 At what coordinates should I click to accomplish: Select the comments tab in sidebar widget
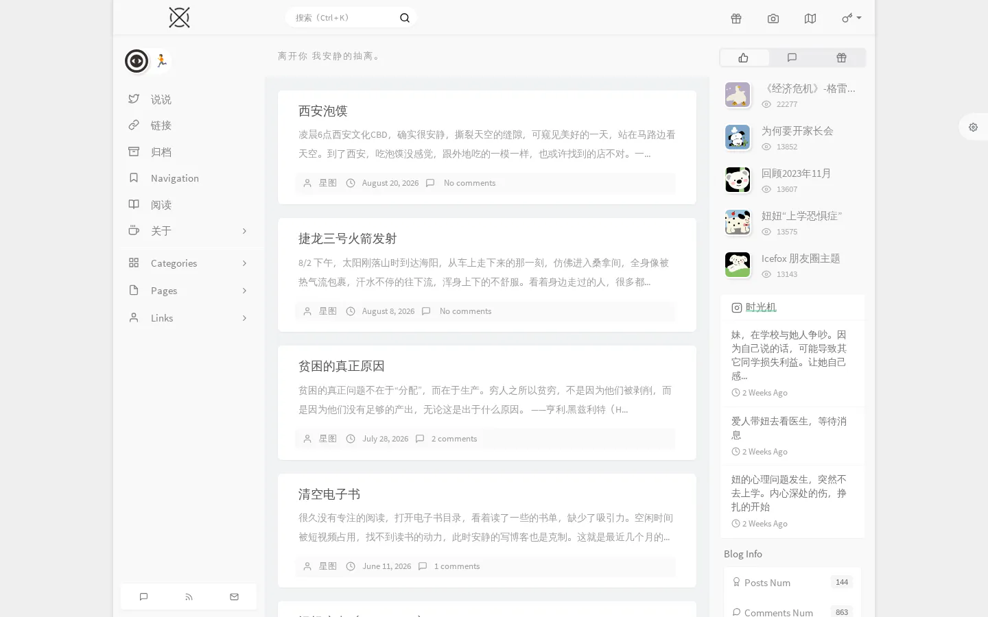[792, 58]
